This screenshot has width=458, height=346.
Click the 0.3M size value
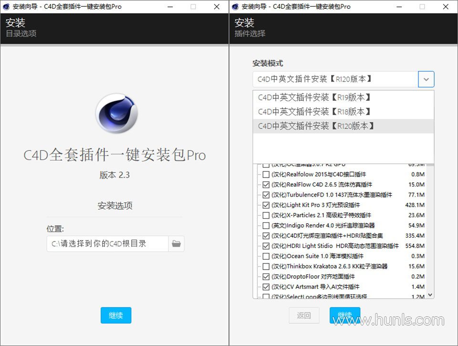click(x=418, y=256)
